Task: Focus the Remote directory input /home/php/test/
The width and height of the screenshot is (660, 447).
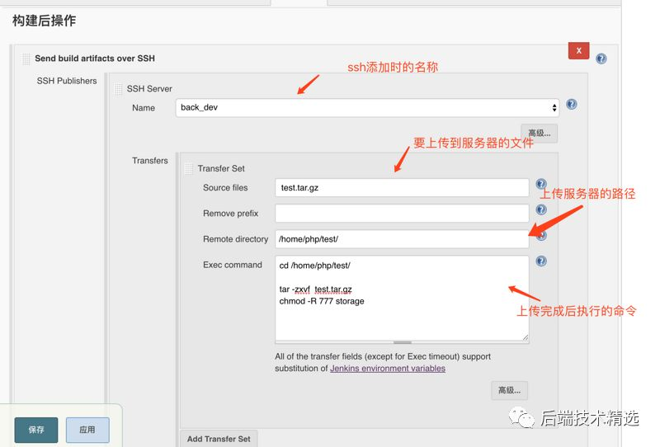Action: pos(402,239)
